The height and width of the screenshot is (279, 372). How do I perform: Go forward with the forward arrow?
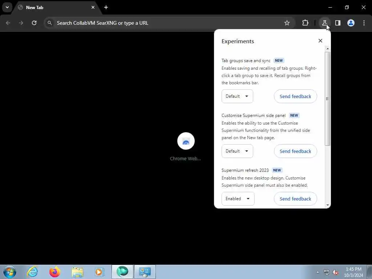coord(21,23)
